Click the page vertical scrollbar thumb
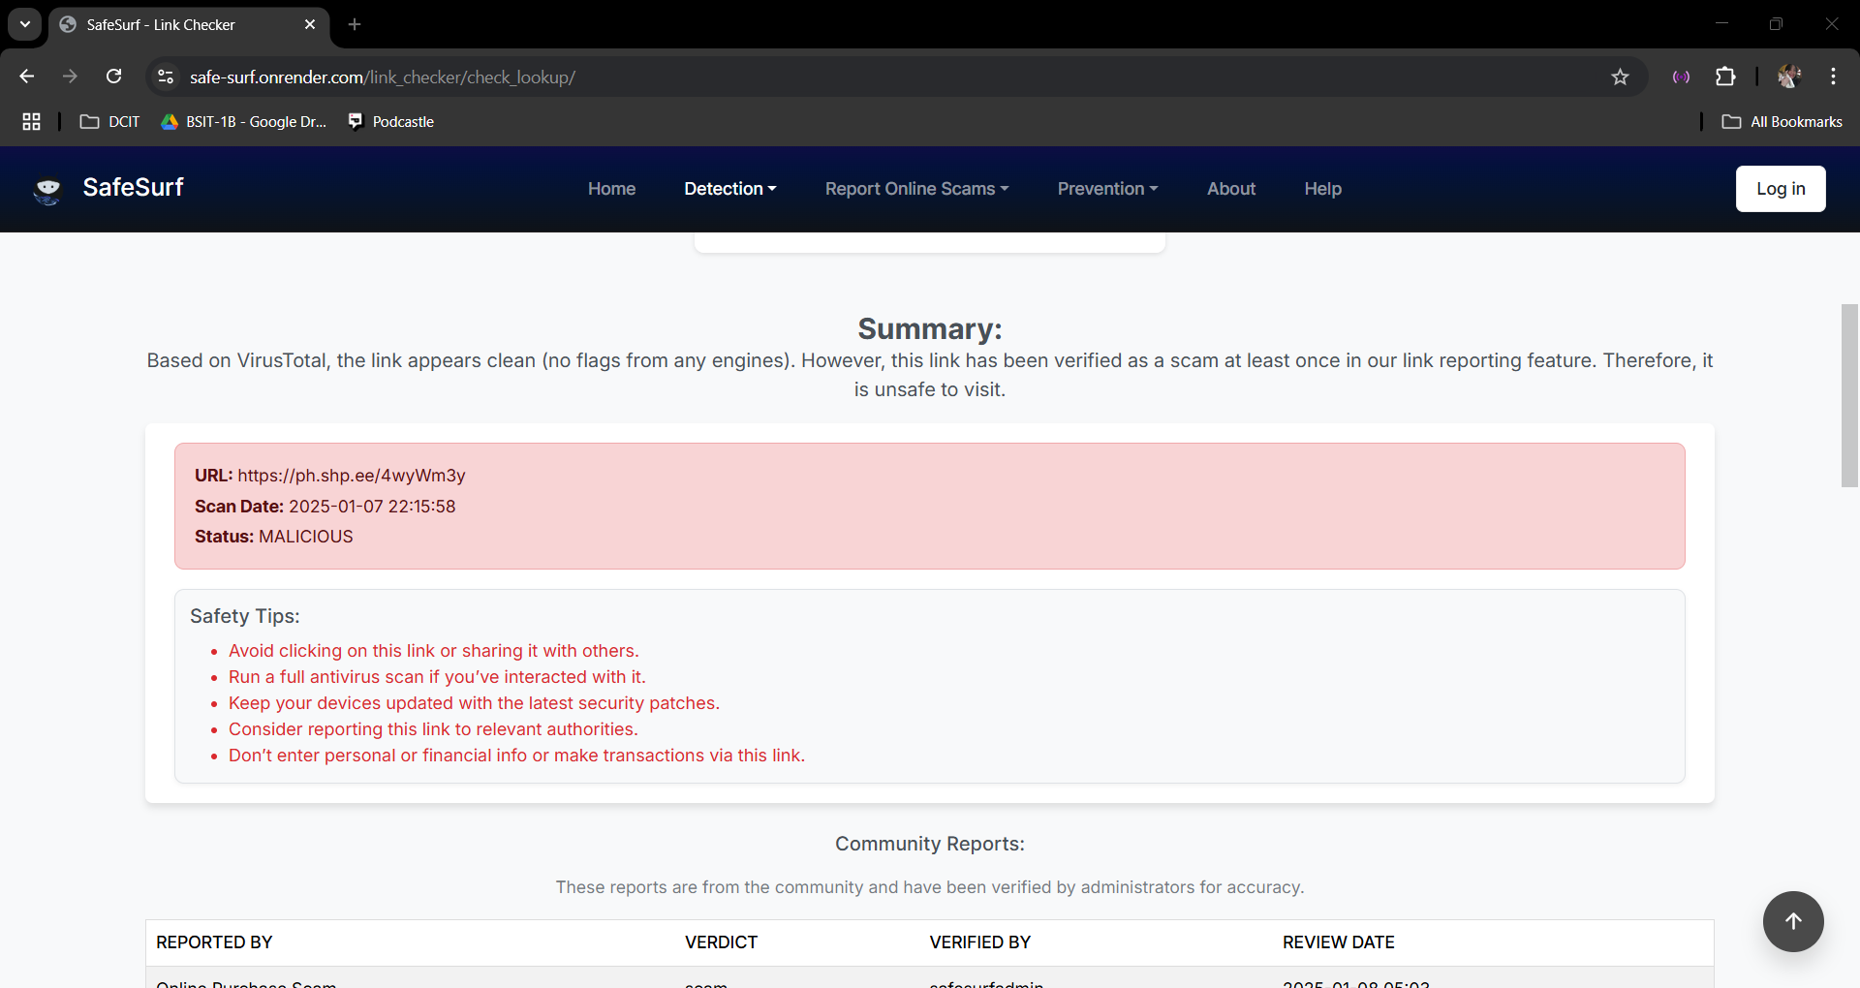The height and width of the screenshot is (988, 1860). pos(1849,395)
